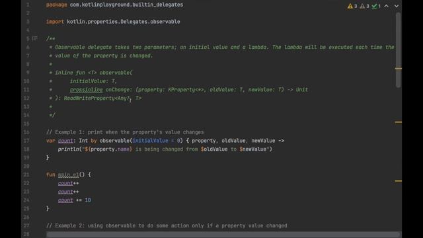Screen dimensions: 423x238
Task: Click 'inline fun <T> observable(' comment line
Action: [94, 73]
